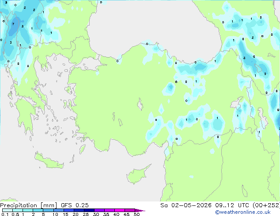Image resolution: width=280 pixels, height=216 pixels.
Task: Click the 30–35 mm purple legend swatch
Action: (x=99, y=210)
